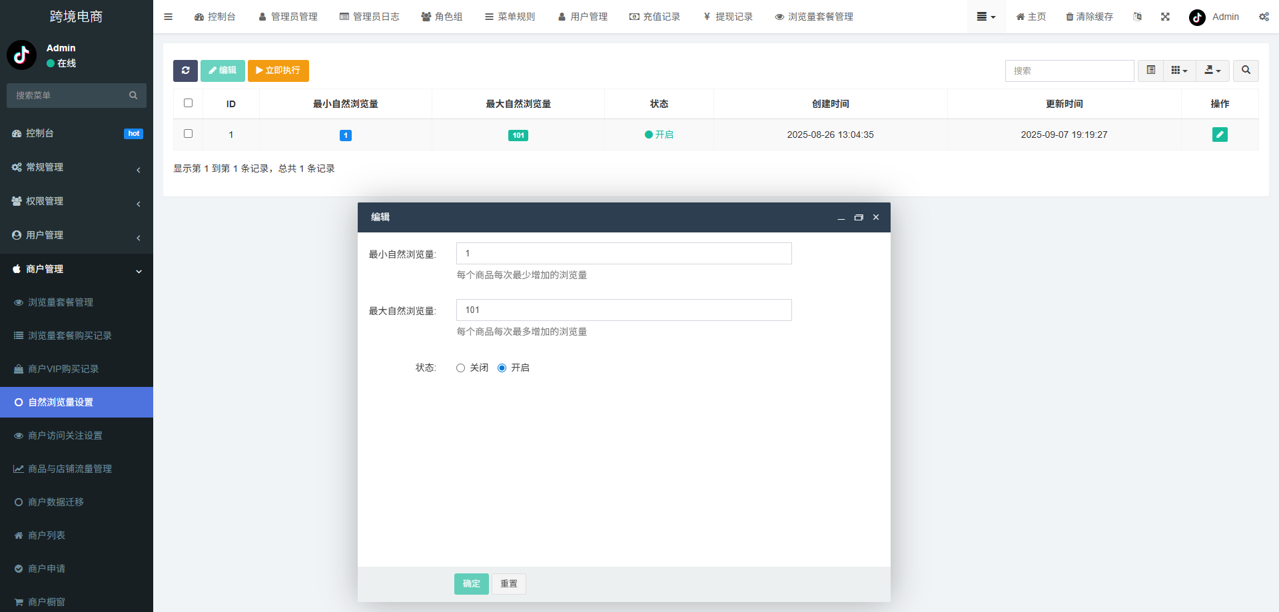Viewport: 1279px width, 612px height.
Task: Check the header checkbox to select all rows
Action: [188, 103]
